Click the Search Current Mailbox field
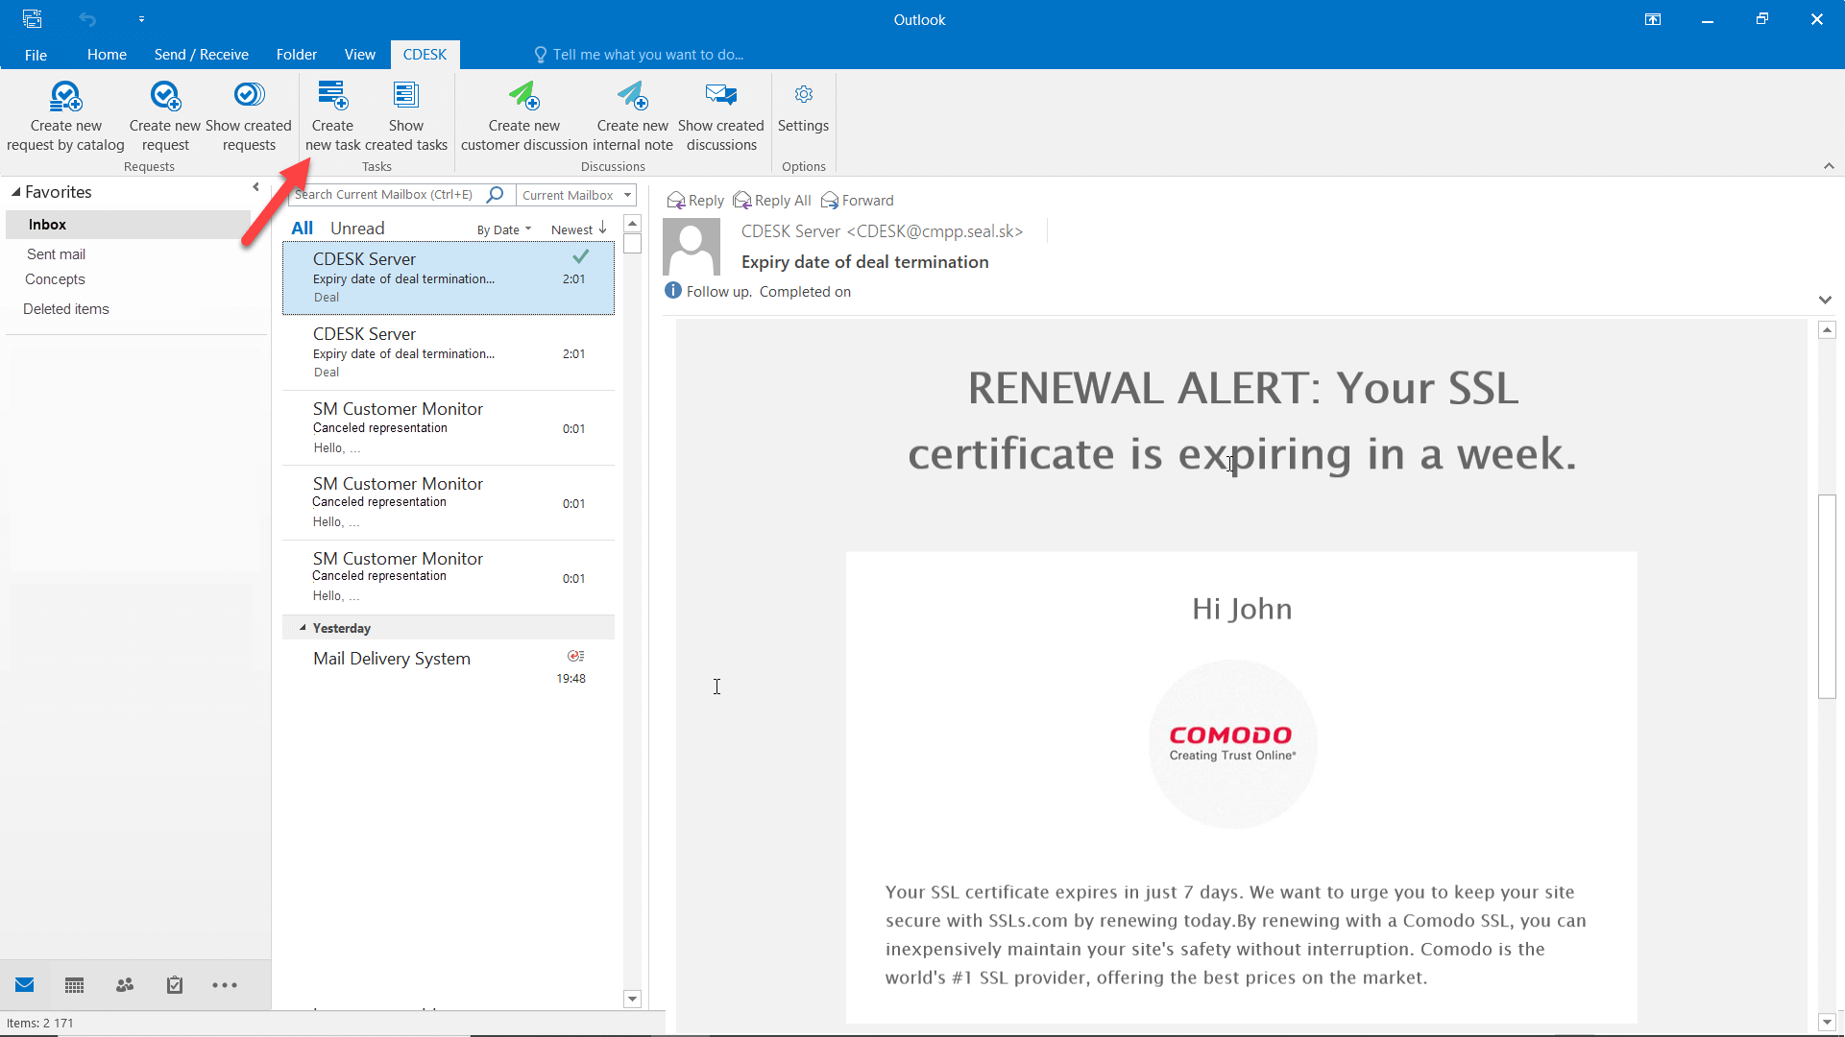 pyautogui.click(x=384, y=195)
